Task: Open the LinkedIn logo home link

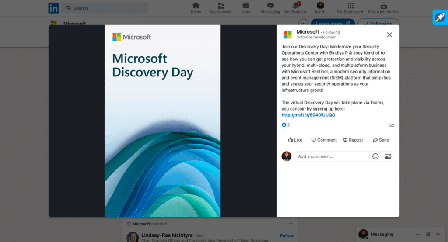Action: pyautogui.click(x=53, y=8)
